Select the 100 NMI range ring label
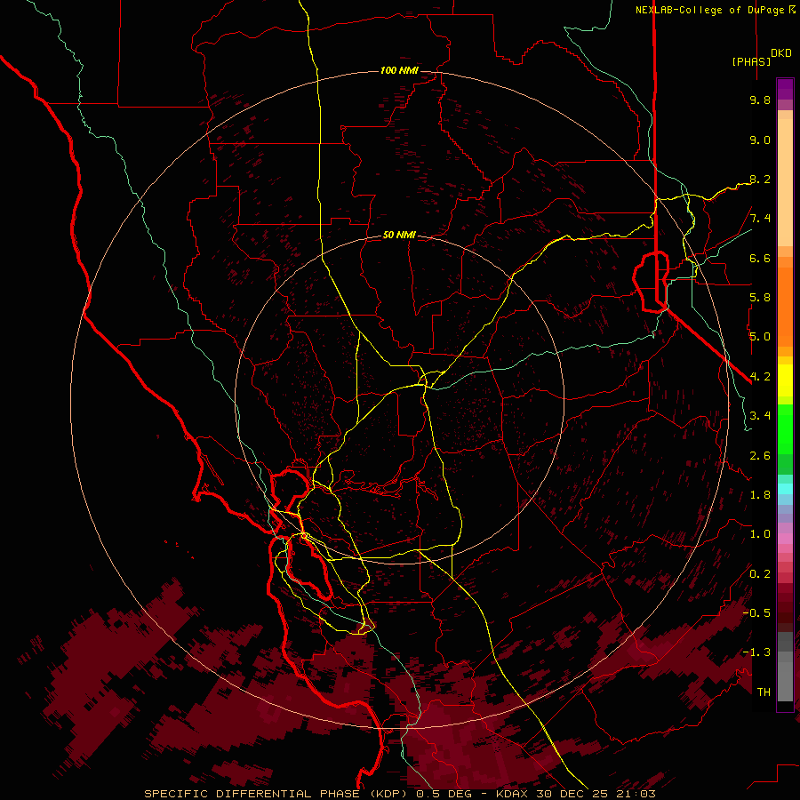The height and width of the screenshot is (800, 800). [399, 70]
